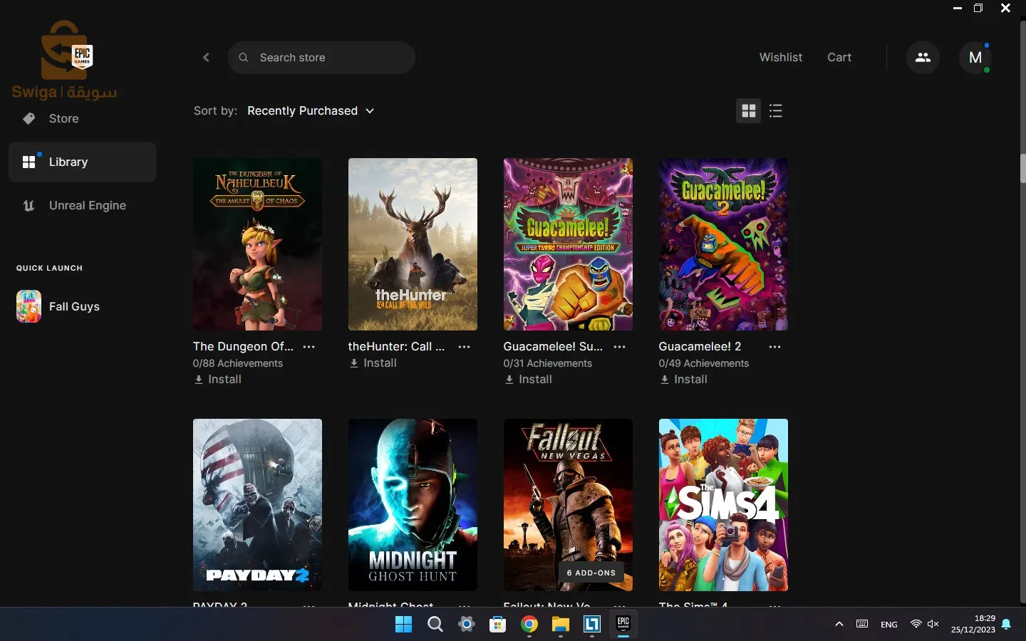Go back with the left arrow
Screen dimensions: 1026x641
click(x=206, y=58)
